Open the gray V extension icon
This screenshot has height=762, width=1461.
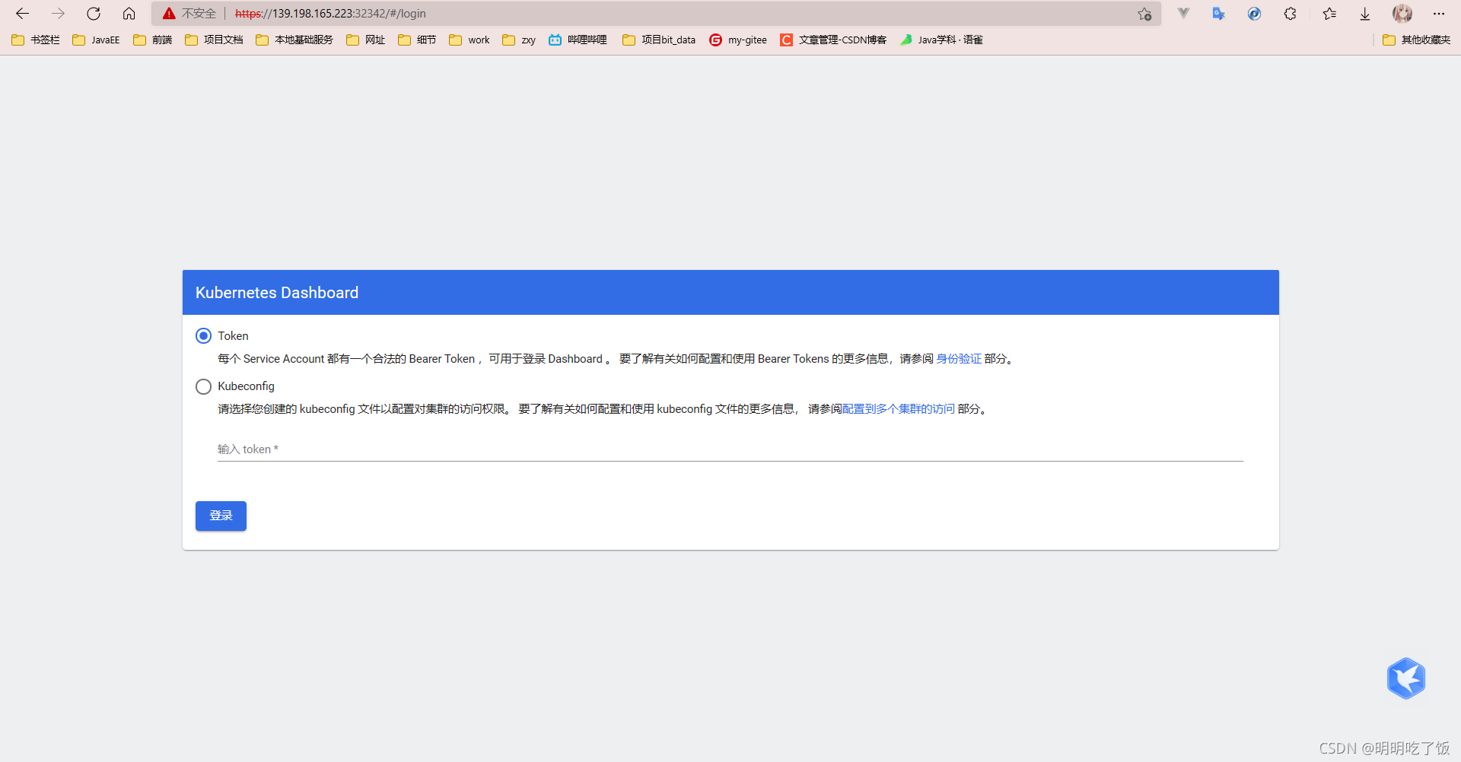coord(1183,13)
